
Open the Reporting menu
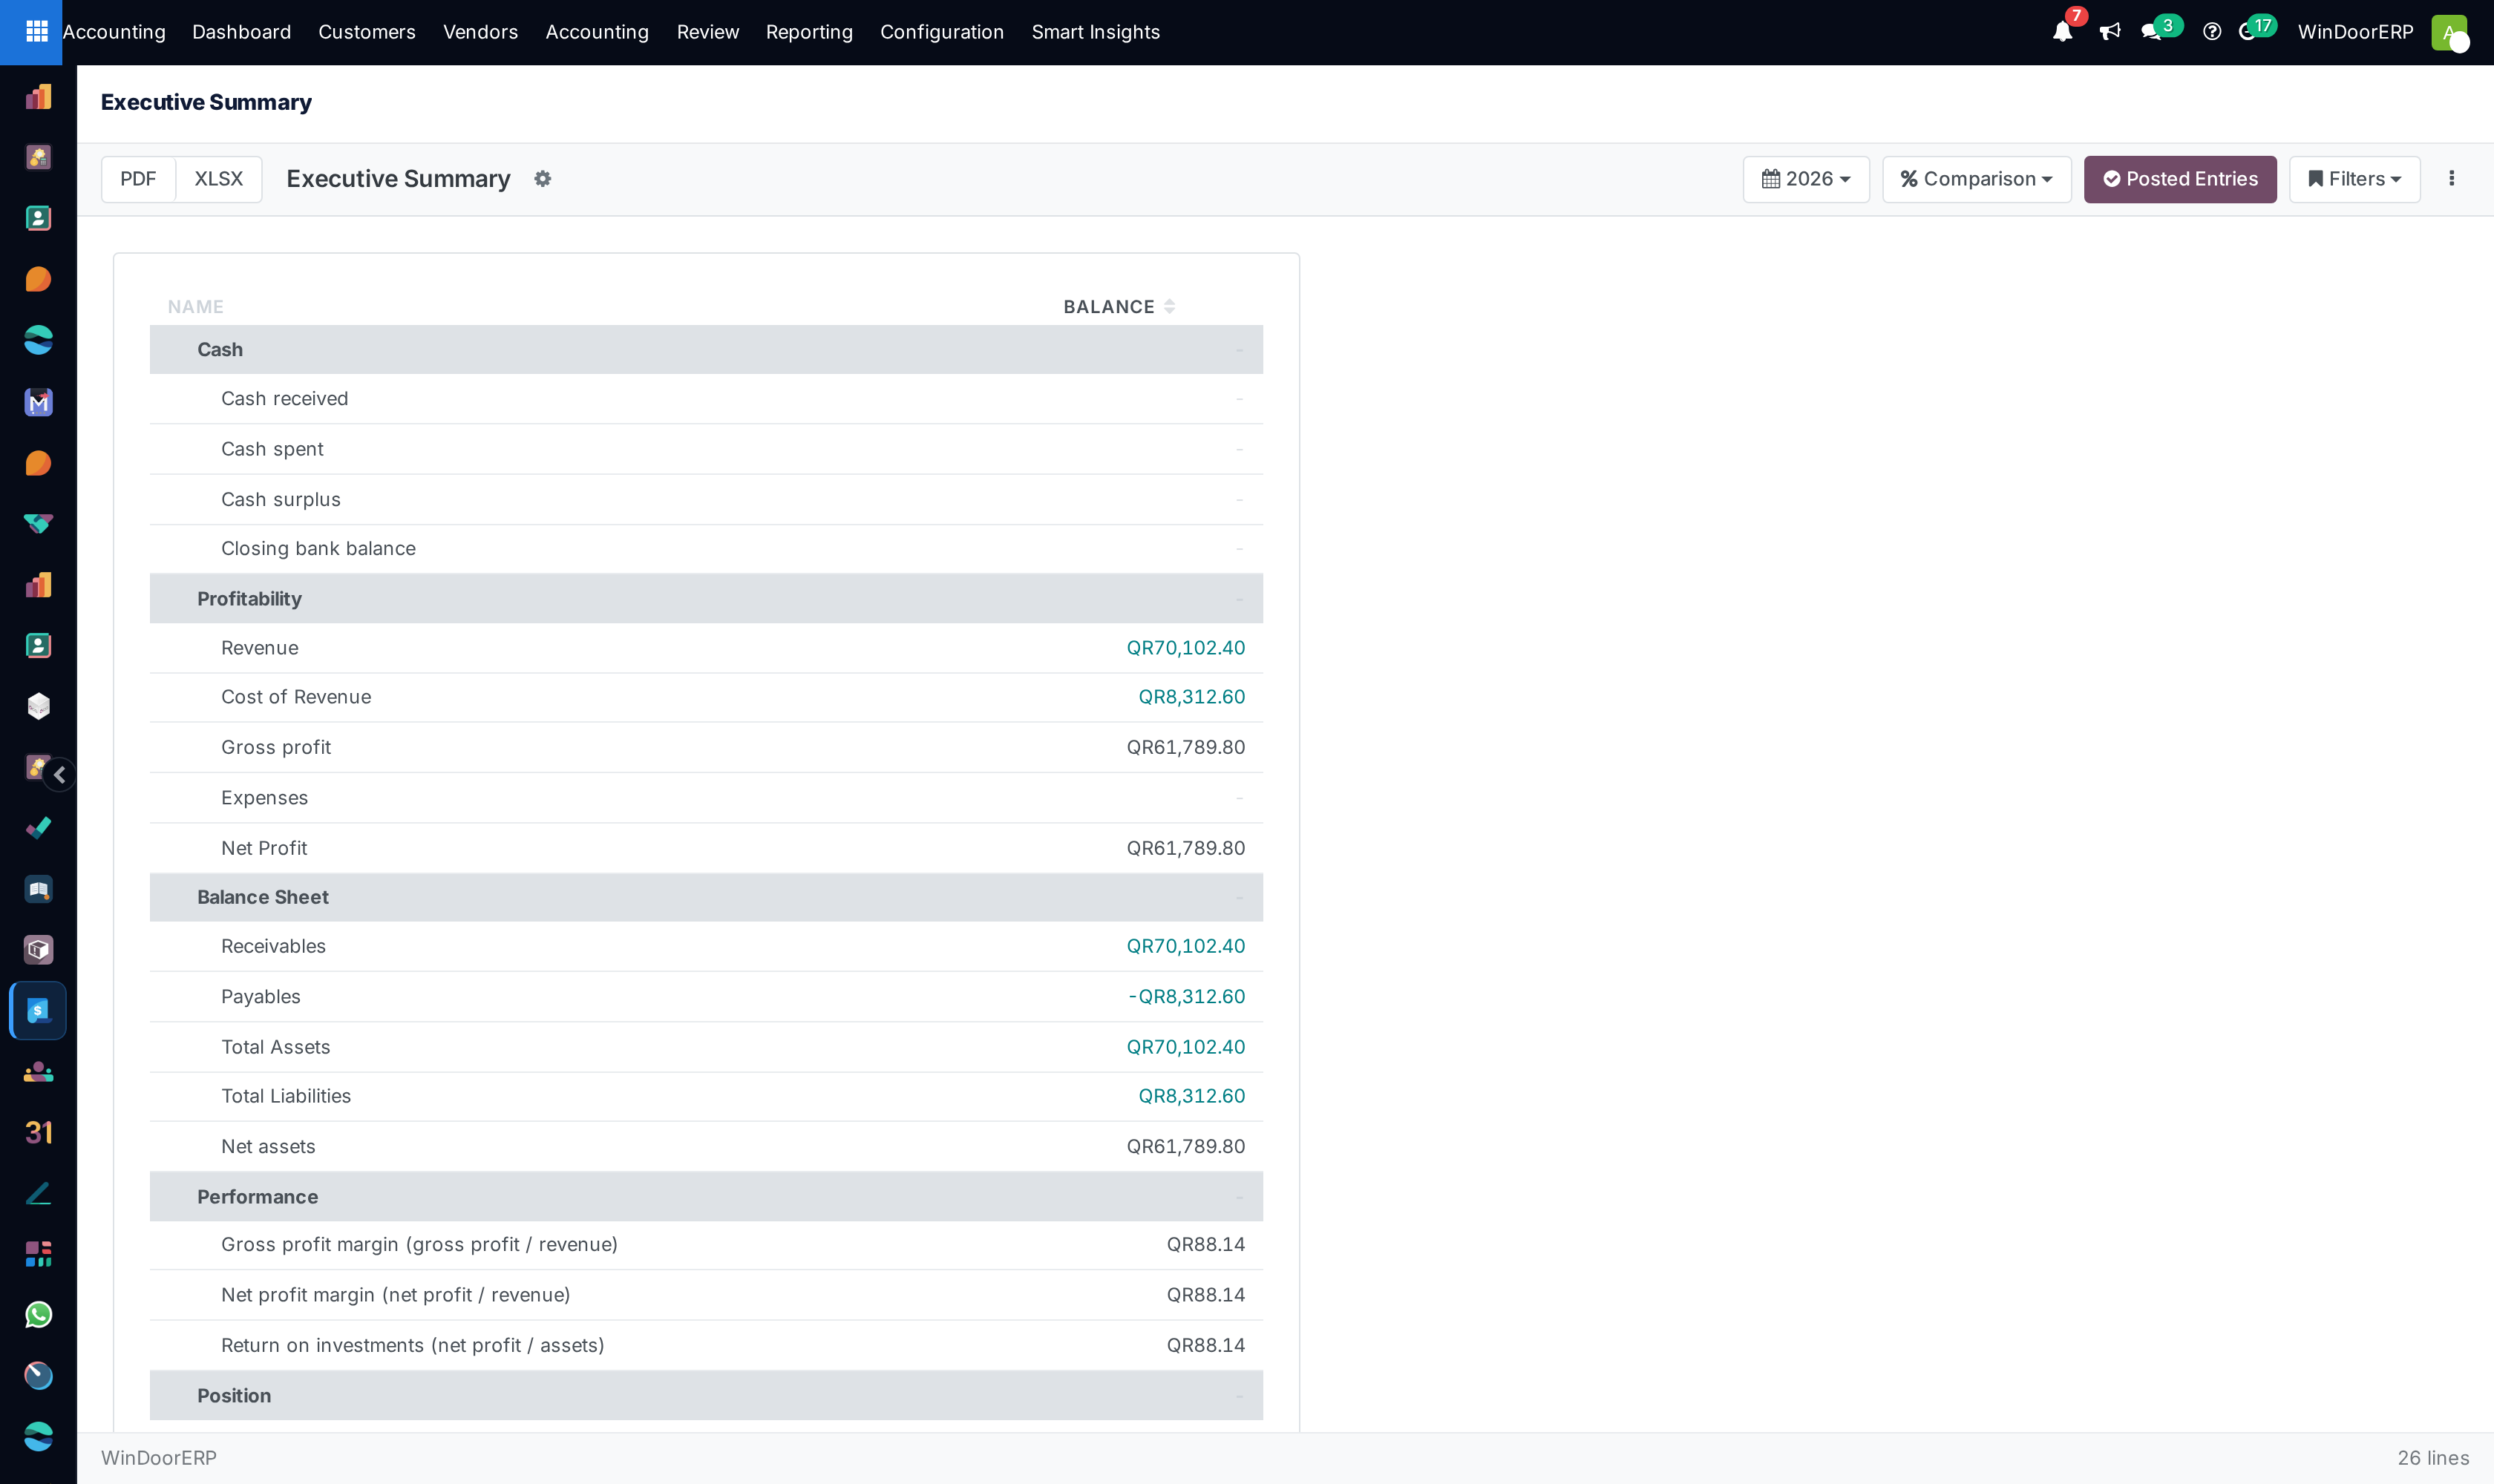click(x=808, y=32)
